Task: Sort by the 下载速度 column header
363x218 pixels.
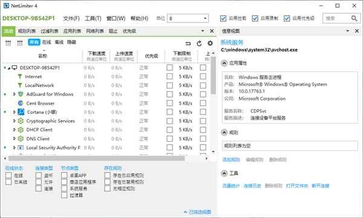Action: [x=97, y=56]
